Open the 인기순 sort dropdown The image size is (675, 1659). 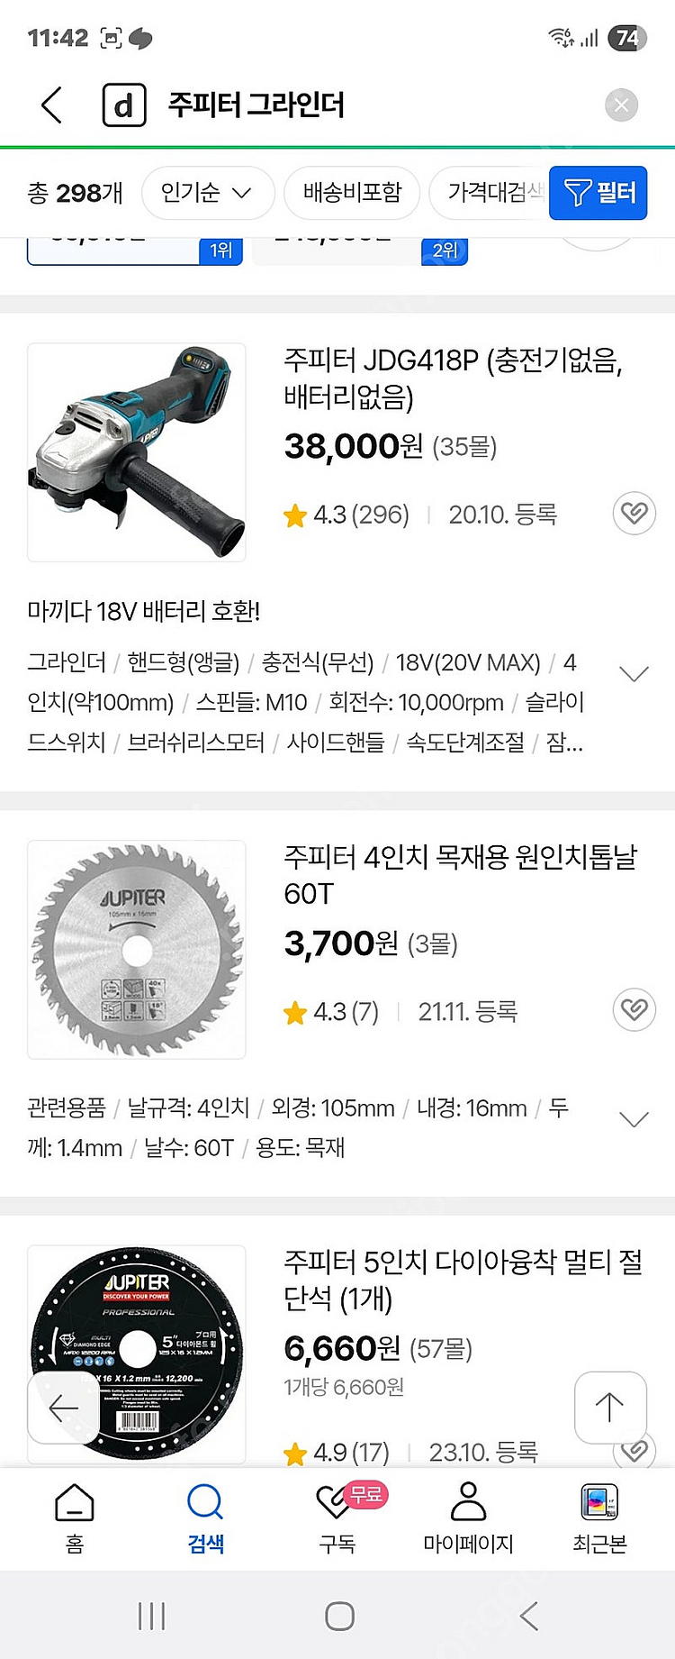tap(207, 193)
